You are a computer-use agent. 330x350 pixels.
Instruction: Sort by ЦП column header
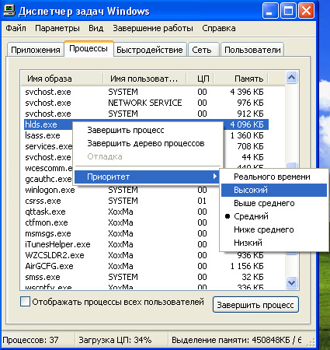[200, 79]
